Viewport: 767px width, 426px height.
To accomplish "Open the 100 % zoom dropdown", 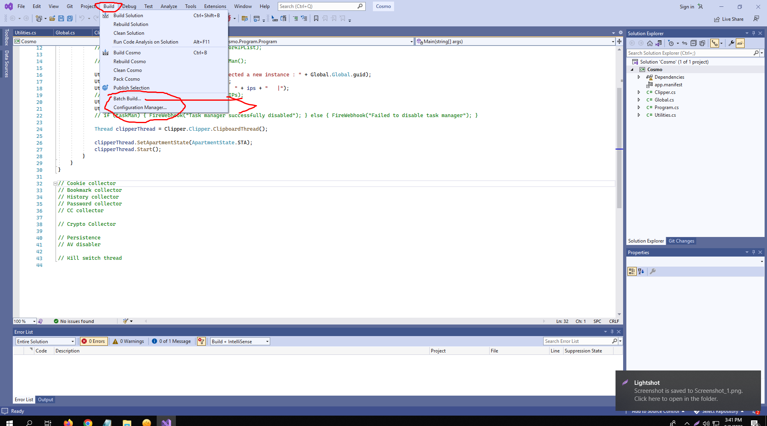I will 25,321.
